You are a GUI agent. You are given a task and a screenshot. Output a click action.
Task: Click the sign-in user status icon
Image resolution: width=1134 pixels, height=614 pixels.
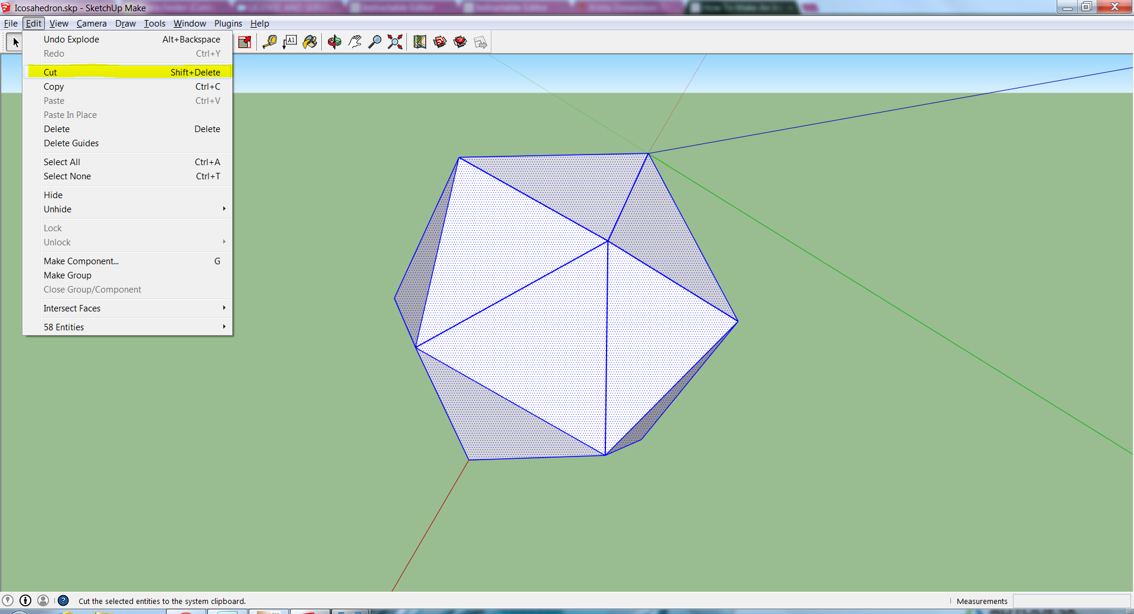point(43,600)
